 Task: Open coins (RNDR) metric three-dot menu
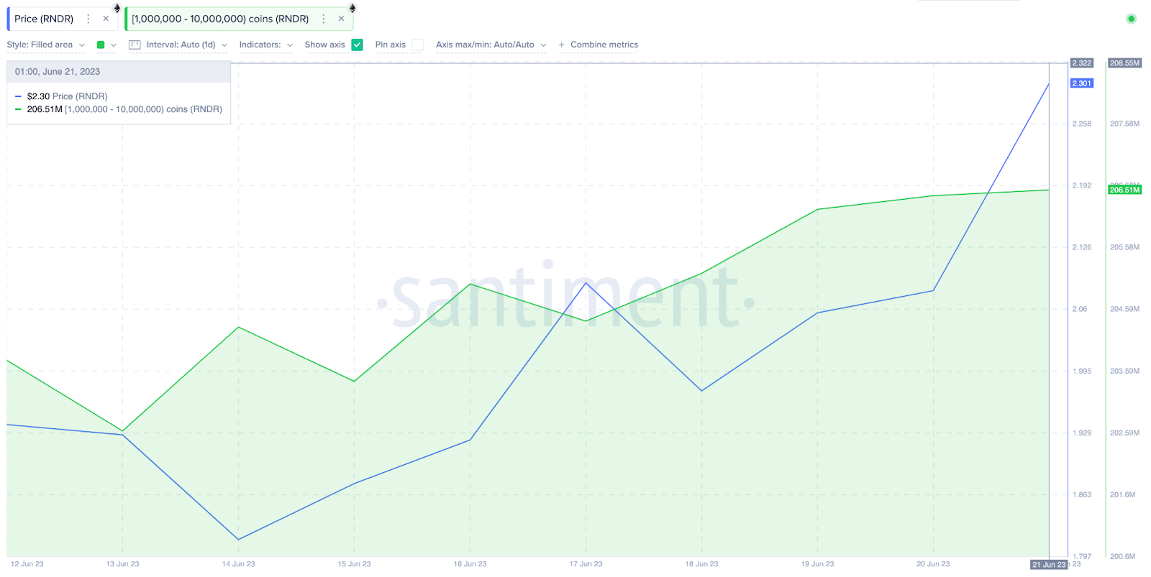point(324,19)
